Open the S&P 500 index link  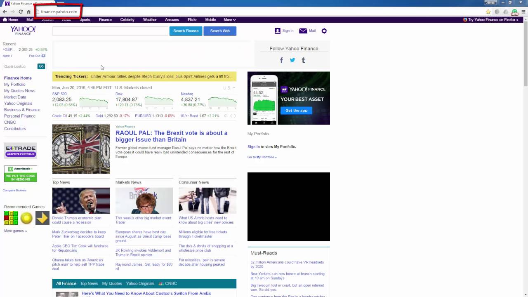click(59, 94)
